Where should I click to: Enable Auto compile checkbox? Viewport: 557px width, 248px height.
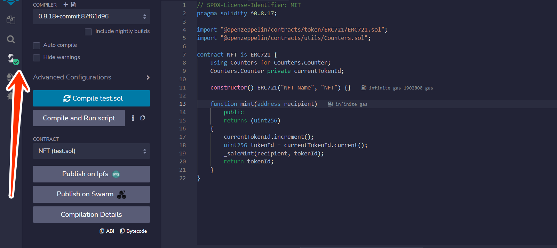[37, 45]
